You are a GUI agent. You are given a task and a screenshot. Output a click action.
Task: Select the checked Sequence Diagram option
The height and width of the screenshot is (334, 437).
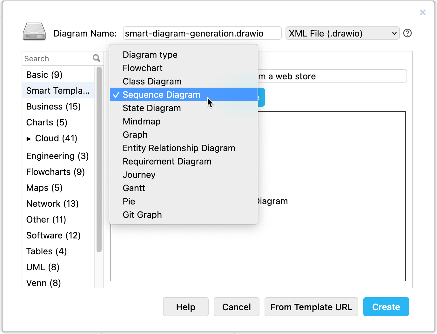point(161,94)
